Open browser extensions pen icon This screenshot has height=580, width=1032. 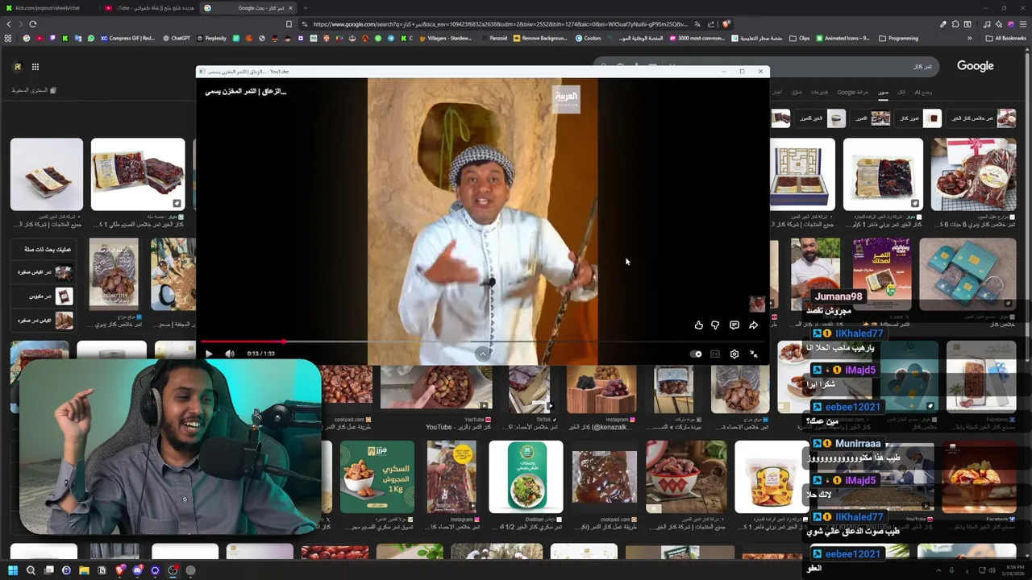(943, 24)
